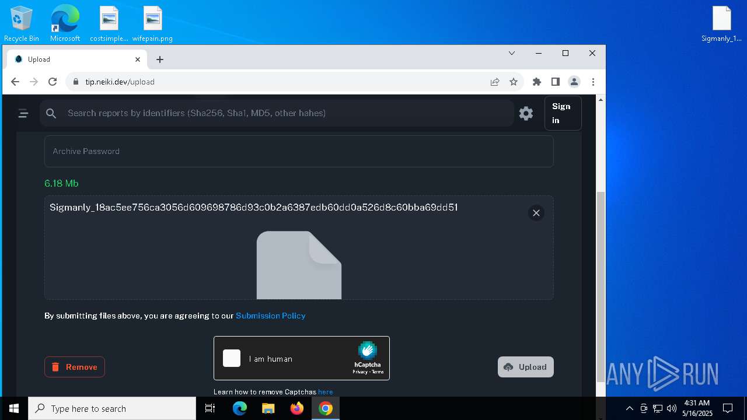
Task: Open Chrome Extensions puzzle icon
Action: point(537,82)
